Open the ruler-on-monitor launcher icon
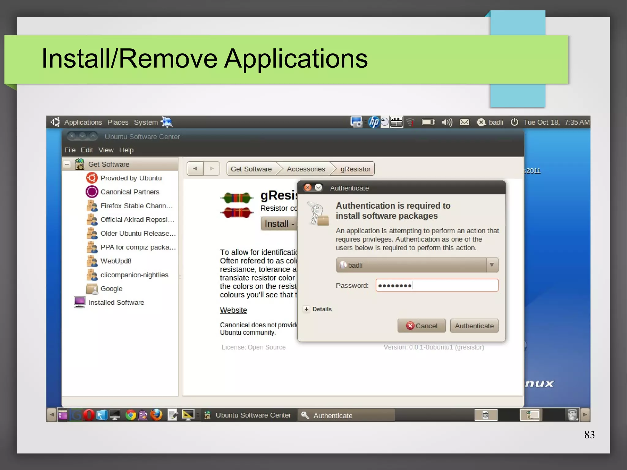Viewport: 627px width, 470px height. 188,415
